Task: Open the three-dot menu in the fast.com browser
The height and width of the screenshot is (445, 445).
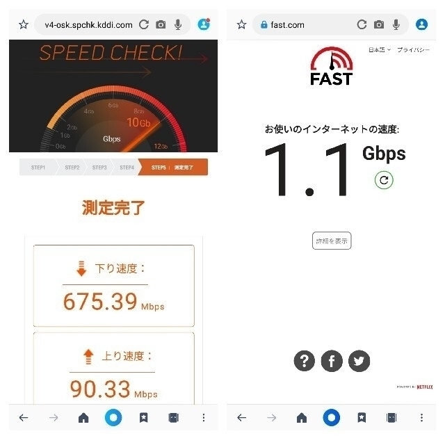Action: 421,417
